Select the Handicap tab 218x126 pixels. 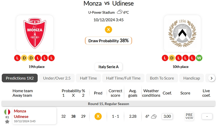pyautogui.click(x=192, y=78)
